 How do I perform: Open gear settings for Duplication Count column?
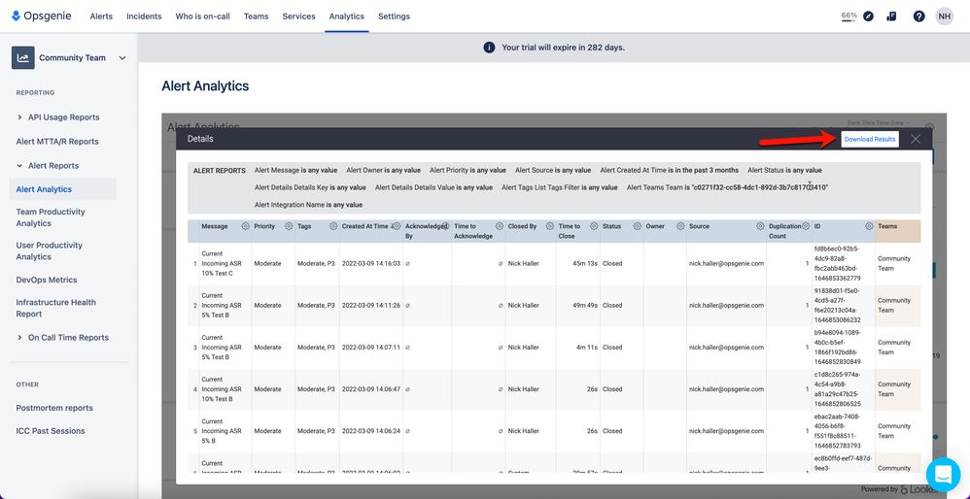[806, 226]
